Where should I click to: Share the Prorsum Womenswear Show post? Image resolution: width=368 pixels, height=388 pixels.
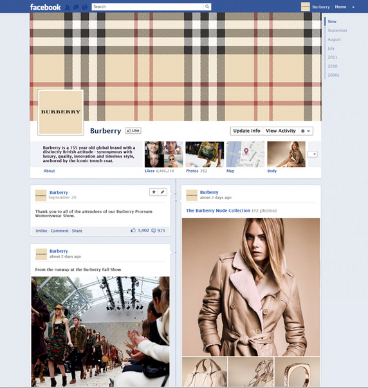(x=77, y=231)
